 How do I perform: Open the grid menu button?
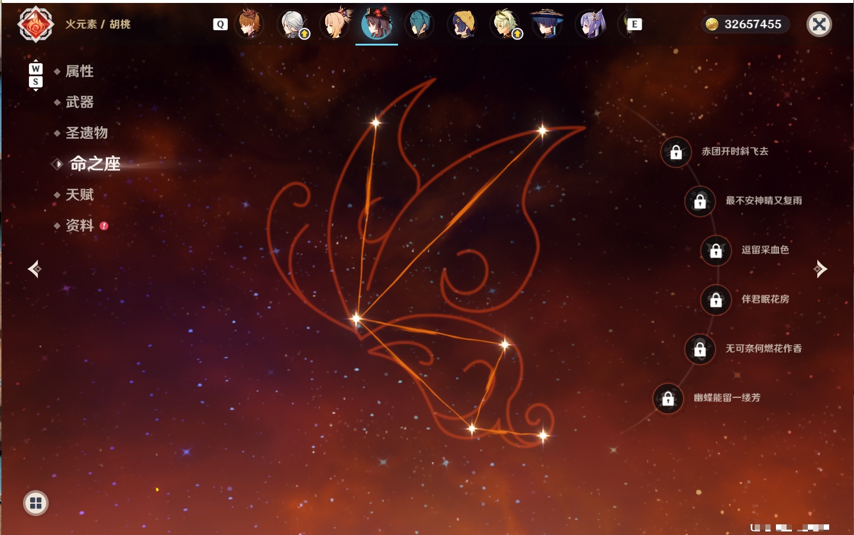[x=35, y=503]
